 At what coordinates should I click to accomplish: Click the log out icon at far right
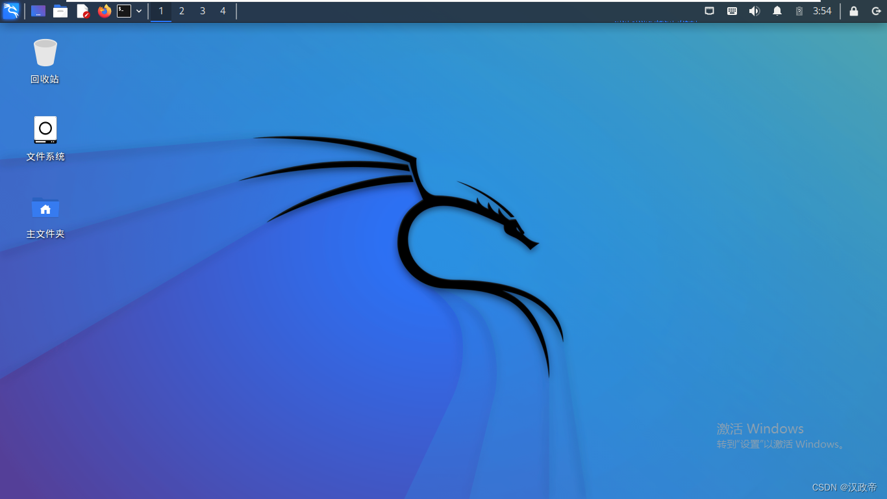tap(875, 11)
